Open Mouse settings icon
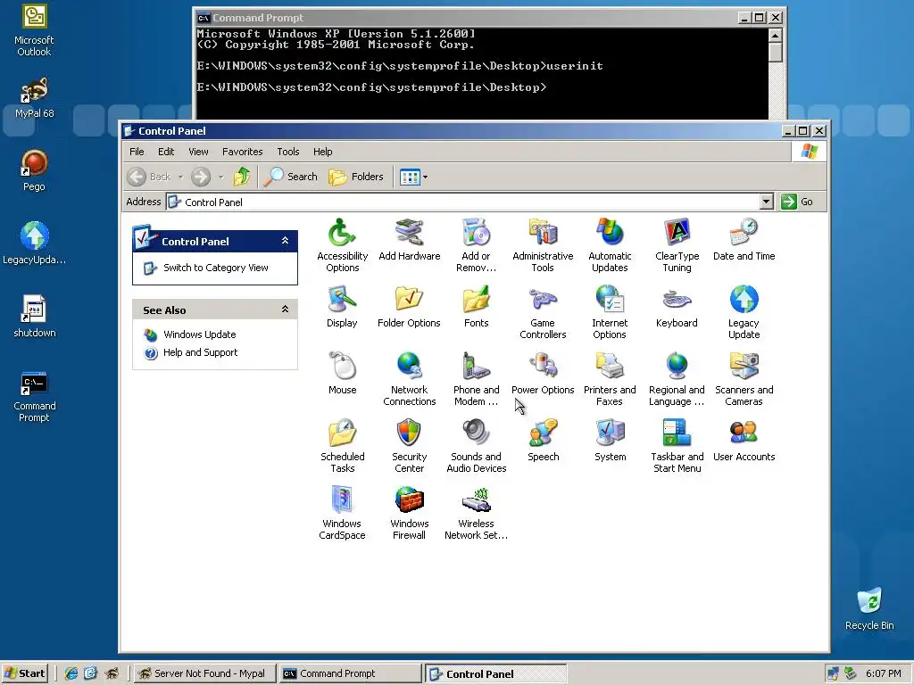The height and width of the screenshot is (685, 914). coord(342,373)
